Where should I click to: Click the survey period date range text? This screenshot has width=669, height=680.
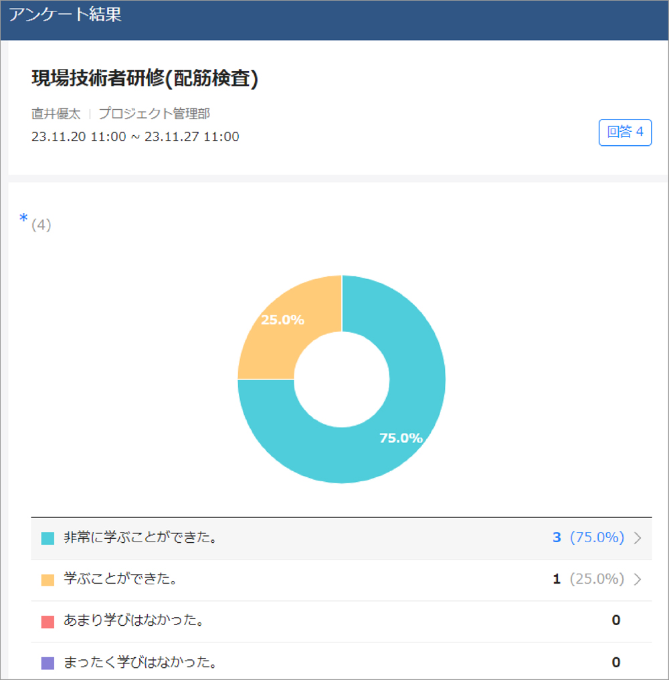[x=135, y=137]
